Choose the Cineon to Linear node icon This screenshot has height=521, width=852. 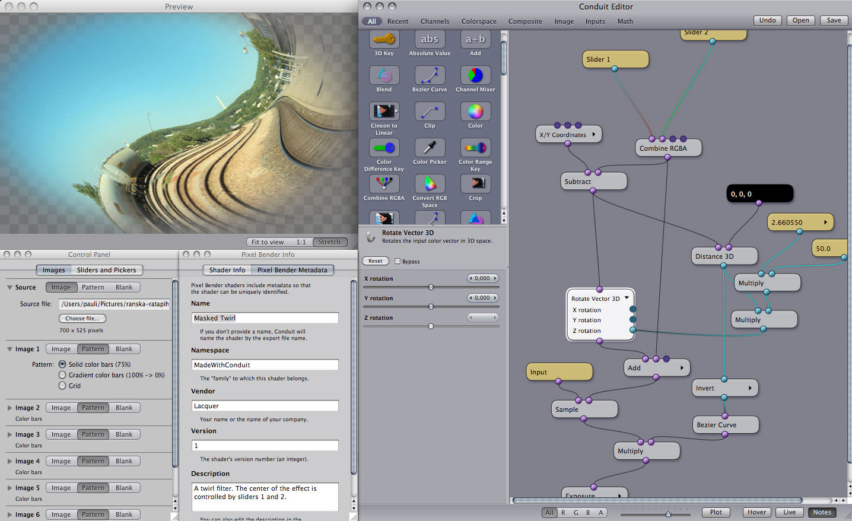[x=384, y=112]
